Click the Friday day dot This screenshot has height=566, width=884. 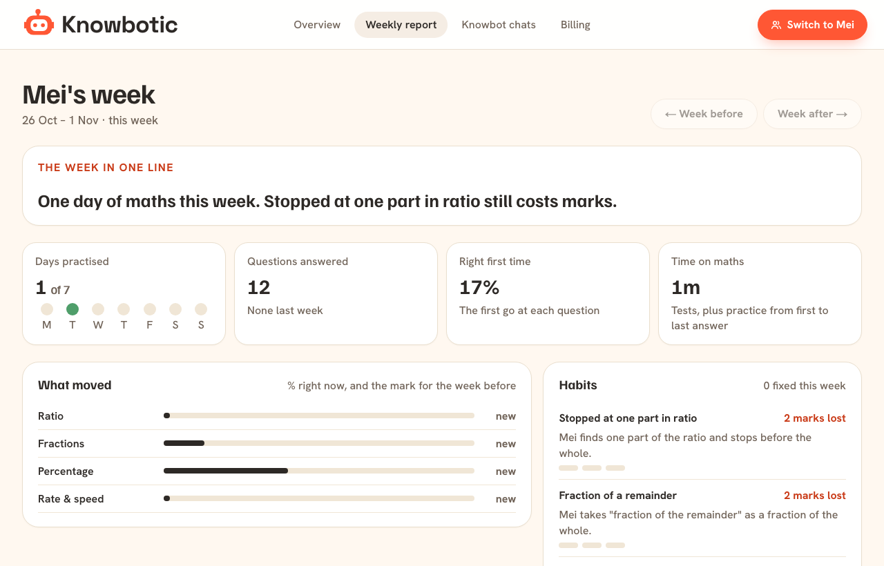pyautogui.click(x=150, y=309)
